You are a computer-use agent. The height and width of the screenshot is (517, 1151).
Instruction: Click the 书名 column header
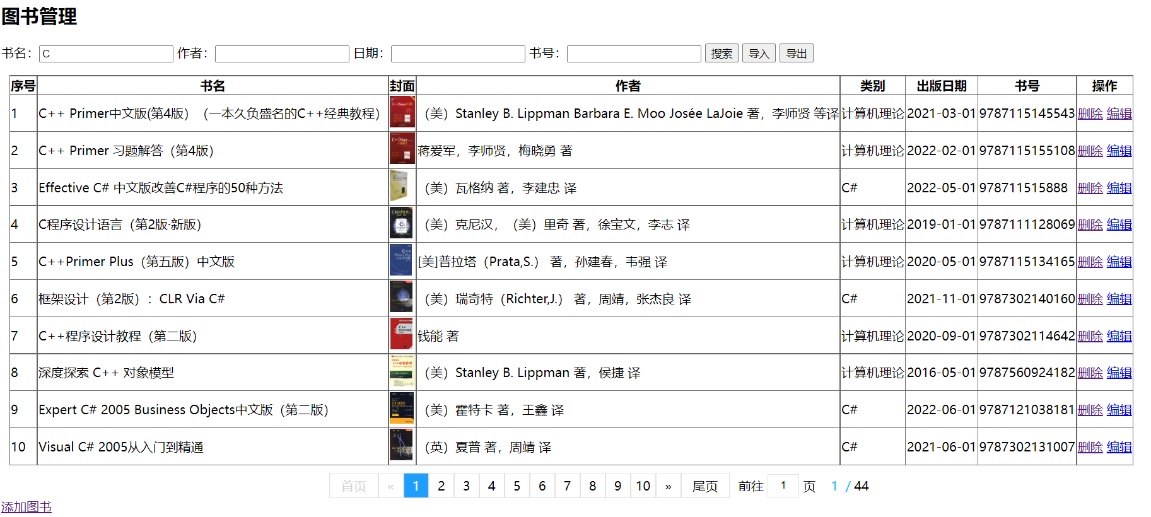tap(213, 86)
